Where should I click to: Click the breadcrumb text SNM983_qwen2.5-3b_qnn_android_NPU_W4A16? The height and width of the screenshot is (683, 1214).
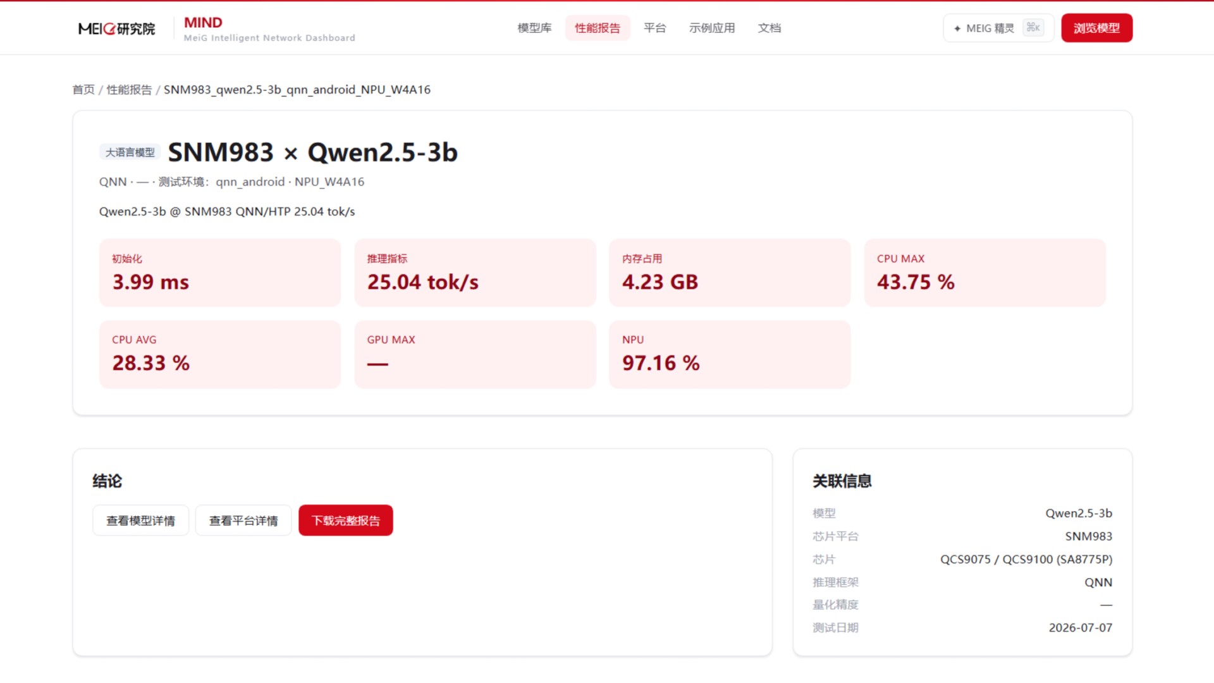coord(297,90)
